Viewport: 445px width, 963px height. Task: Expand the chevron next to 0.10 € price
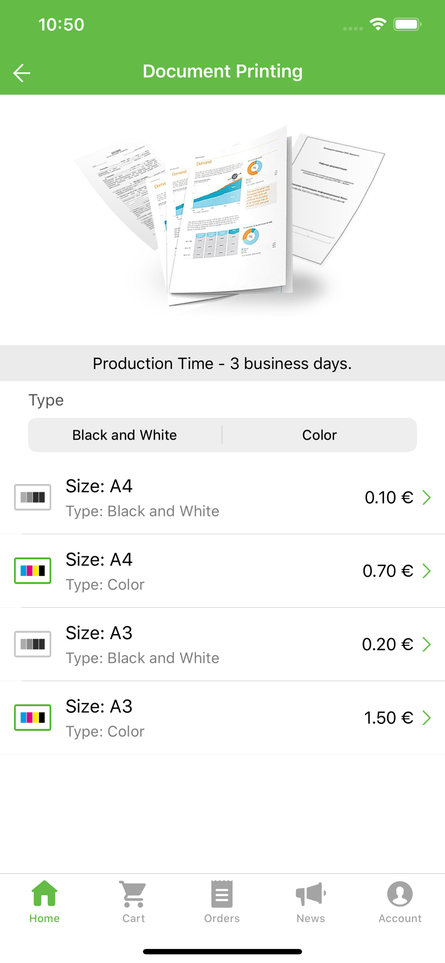[x=427, y=497]
